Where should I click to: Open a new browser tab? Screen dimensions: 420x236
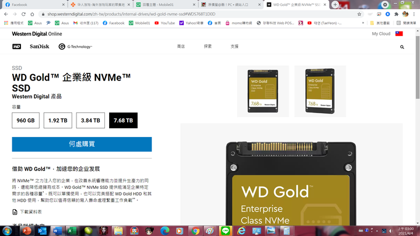tap(335, 5)
